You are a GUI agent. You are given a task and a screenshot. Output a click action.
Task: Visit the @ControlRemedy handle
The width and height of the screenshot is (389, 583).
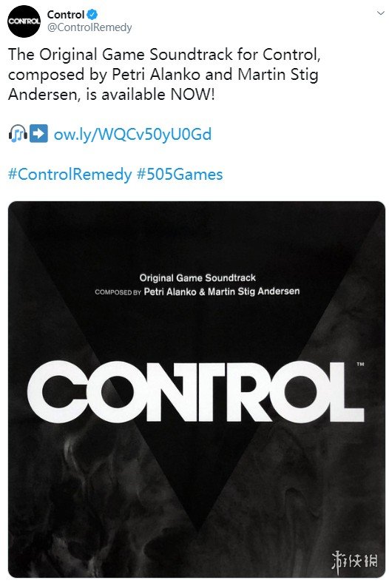coord(89,27)
